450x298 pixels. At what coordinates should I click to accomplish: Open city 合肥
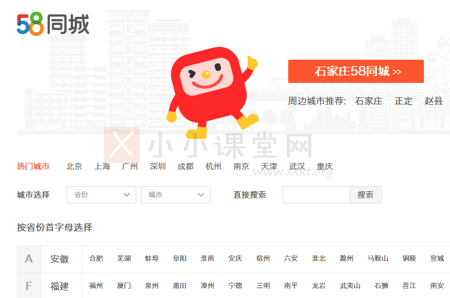pyautogui.click(x=96, y=259)
